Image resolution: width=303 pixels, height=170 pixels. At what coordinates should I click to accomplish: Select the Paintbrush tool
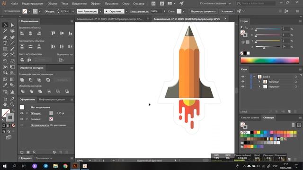(x=12, y=49)
